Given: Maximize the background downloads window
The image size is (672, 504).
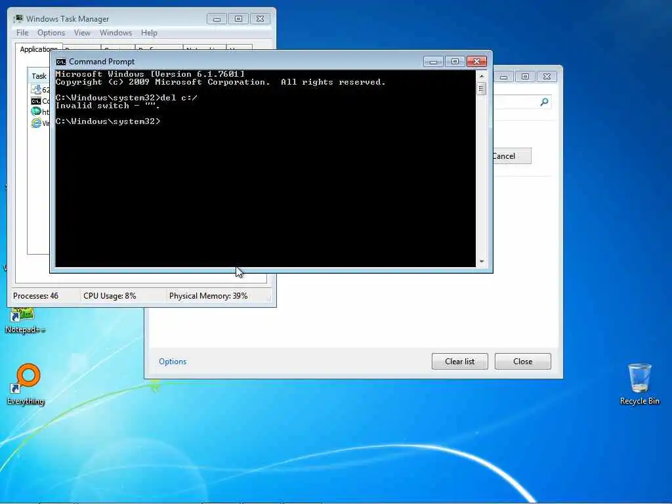Looking at the screenshot, I should (525, 77).
